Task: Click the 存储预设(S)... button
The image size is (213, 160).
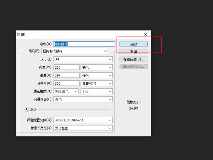Action: (x=133, y=59)
